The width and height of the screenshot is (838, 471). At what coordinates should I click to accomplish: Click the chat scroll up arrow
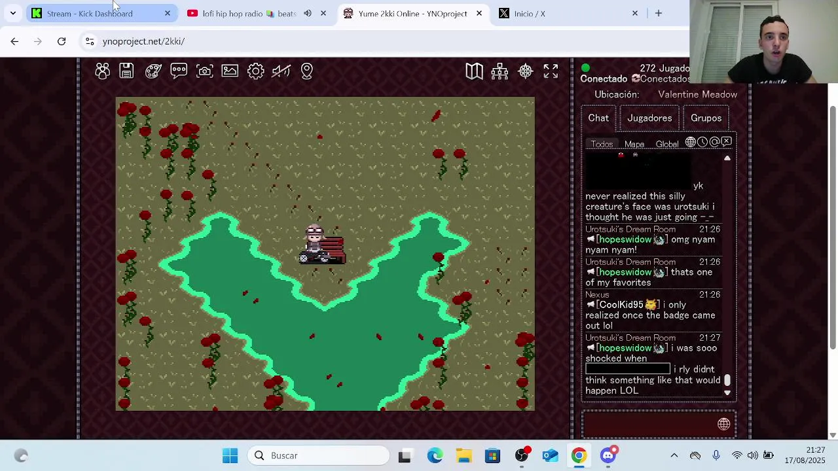(727, 158)
